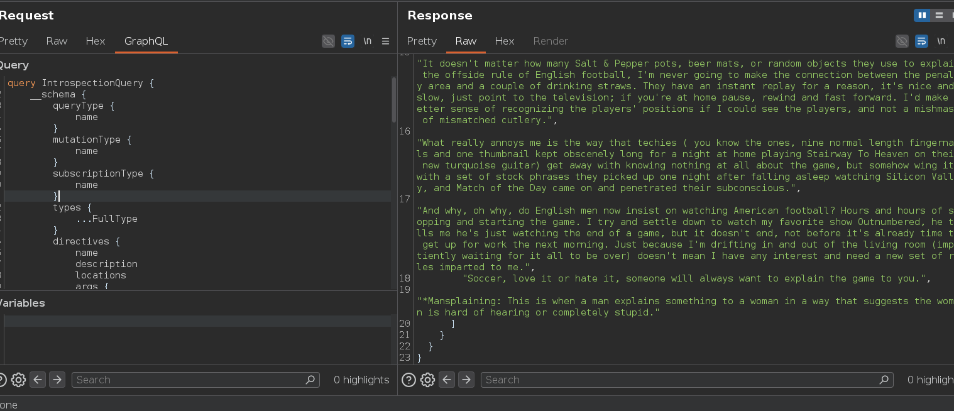The height and width of the screenshot is (411, 954).
Task: Select side-by-side request/response layout
Action: point(922,15)
